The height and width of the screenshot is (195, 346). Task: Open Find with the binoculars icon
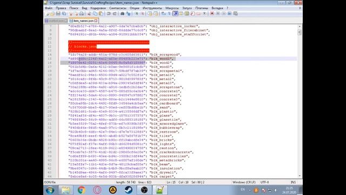tap(122, 14)
